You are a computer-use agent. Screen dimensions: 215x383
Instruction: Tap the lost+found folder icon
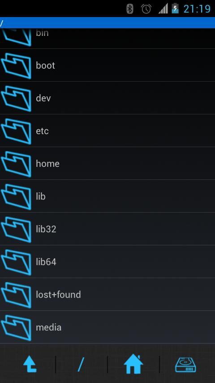click(17, 295)
